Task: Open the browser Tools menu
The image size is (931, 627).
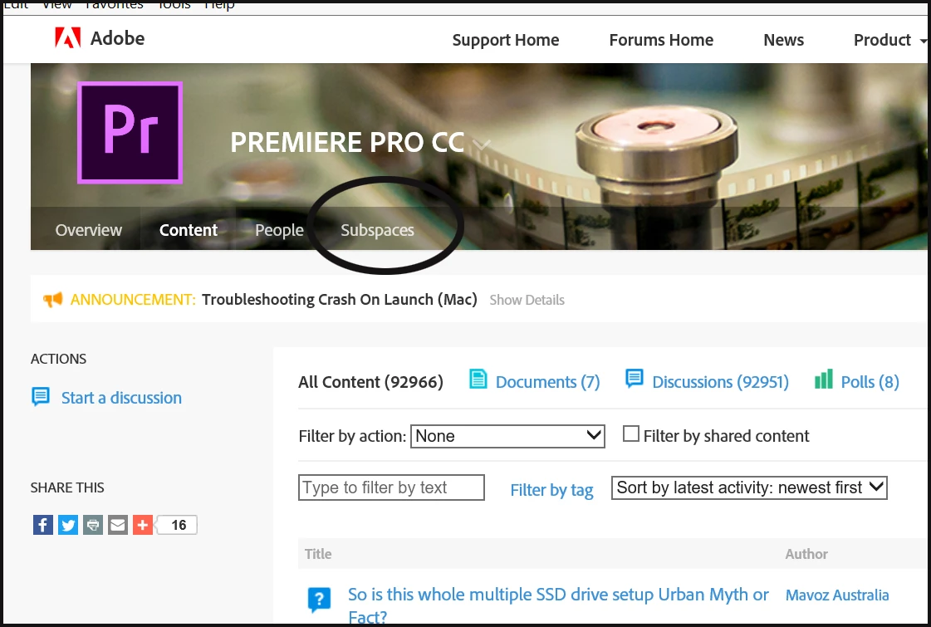Action: (x=174, y=5)
